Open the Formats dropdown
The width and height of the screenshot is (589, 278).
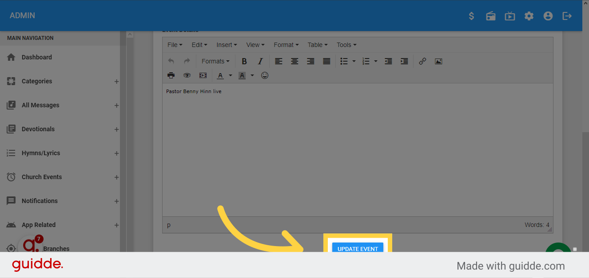pyautogui.click(x=215, y=61)
